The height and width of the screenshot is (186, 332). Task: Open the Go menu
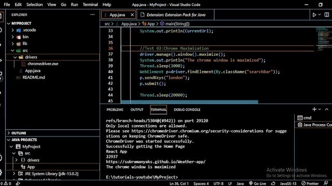coord(63,5)
